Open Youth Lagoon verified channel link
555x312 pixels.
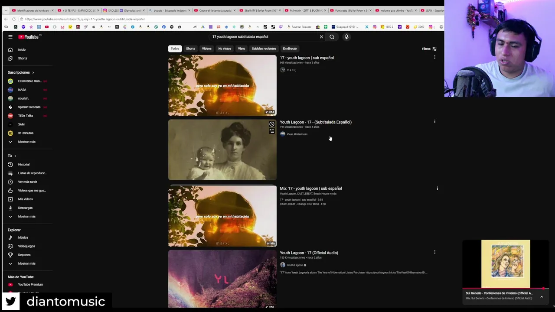click(x=295, y=265)
